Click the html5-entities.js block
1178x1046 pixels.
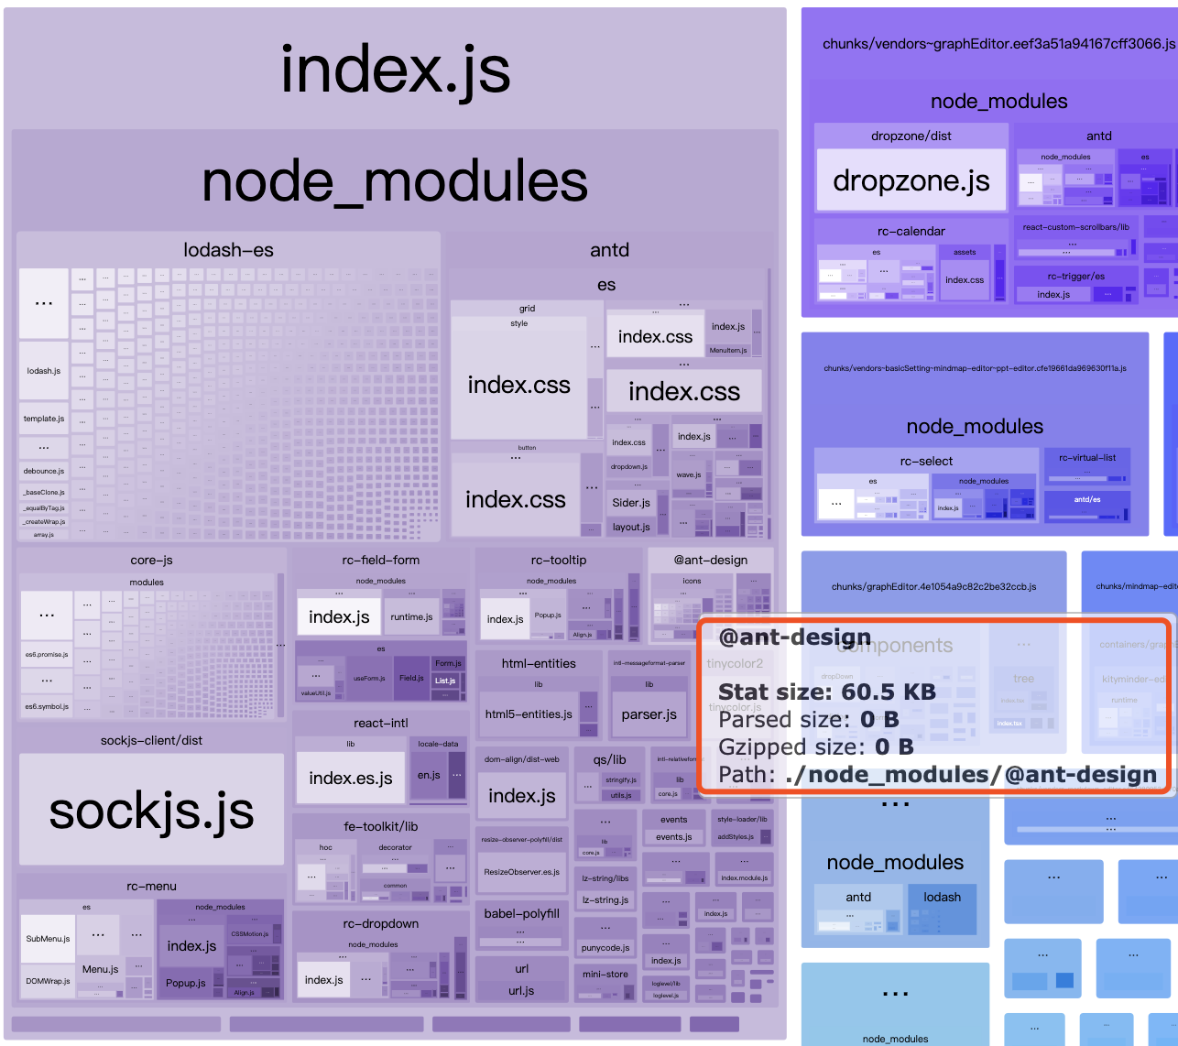pyautogui.click(x=529, y=714)
